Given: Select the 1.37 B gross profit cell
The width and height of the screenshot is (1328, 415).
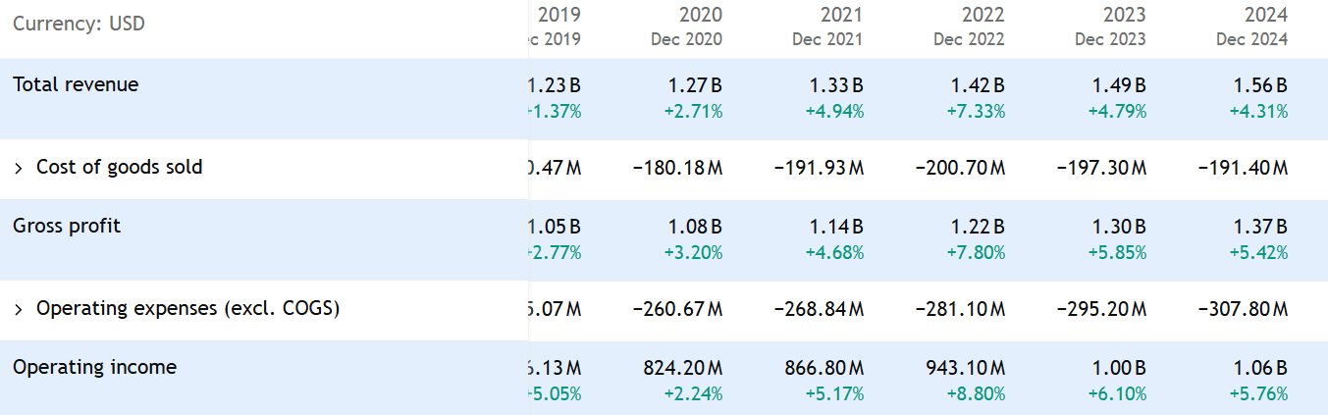Looking at the screenshot, I should point(1259,227).
